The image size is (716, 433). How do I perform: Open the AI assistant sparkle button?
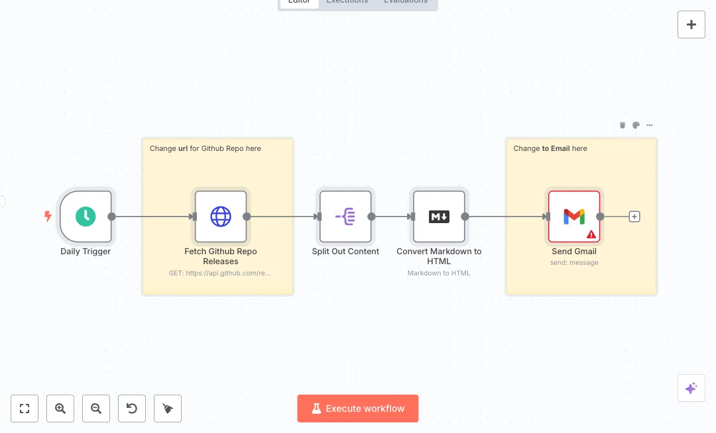(691, 388)
